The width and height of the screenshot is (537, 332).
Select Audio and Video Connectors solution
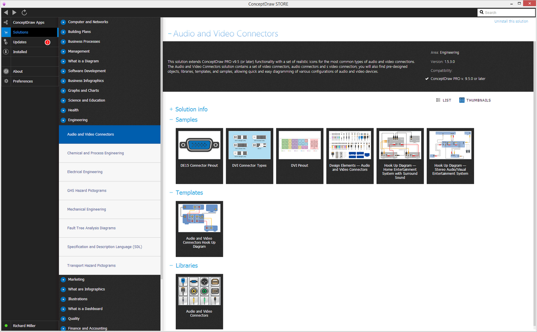[x=109, y=135]
